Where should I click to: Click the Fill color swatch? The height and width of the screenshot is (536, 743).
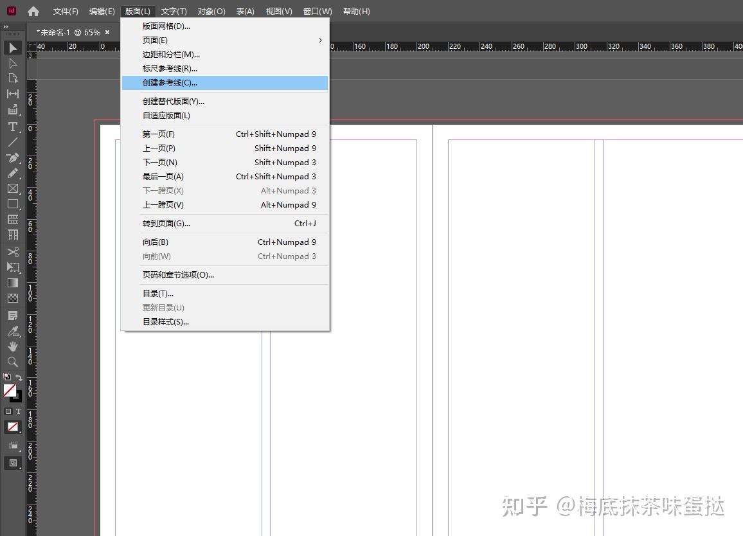pos(9,391)
